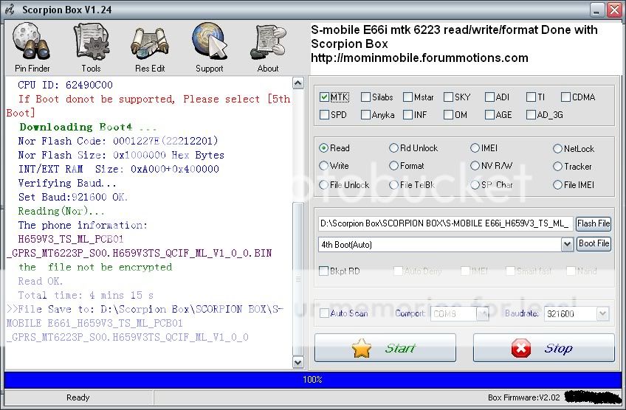Screen dimensions: 626x410
Task: Choose the IMEI radio option
Action: (475, 148)
